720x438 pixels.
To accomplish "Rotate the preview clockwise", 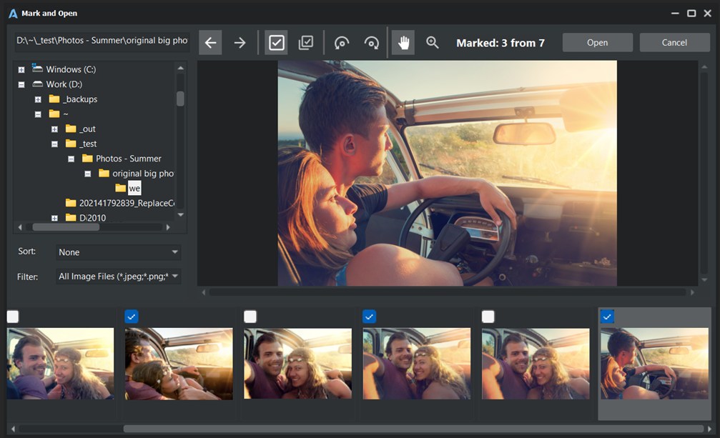I will [371, 42].
